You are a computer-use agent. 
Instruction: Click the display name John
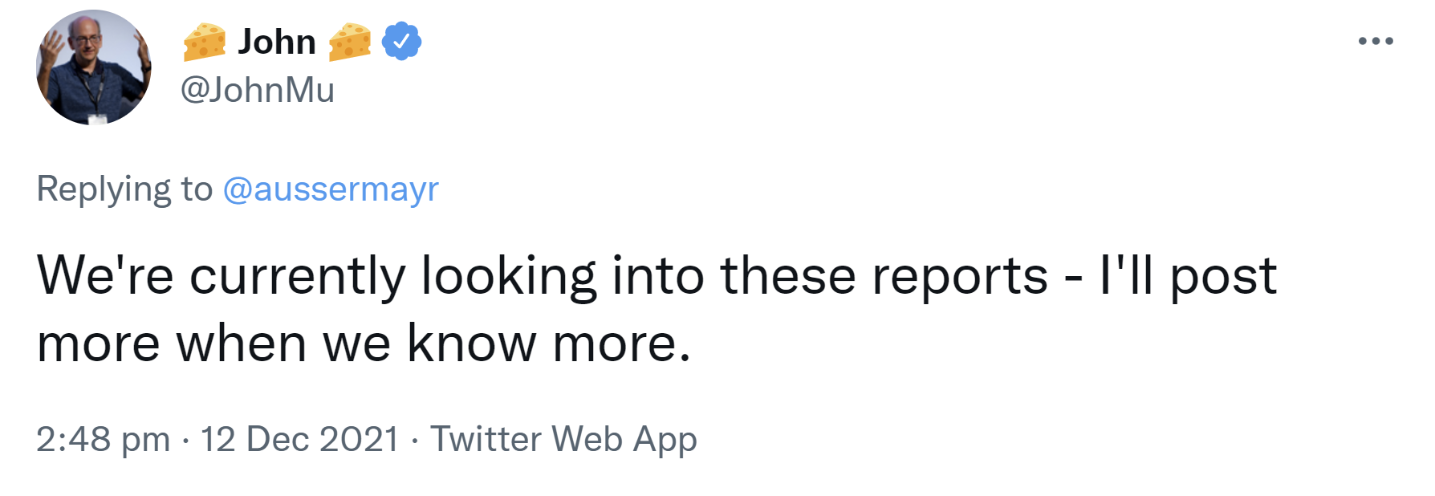(277, 42)
